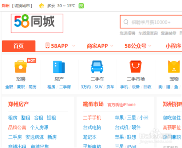This screenshot has height=148, width=182.
Task: Open 短租 in 郑州房产
Action: 51,118
